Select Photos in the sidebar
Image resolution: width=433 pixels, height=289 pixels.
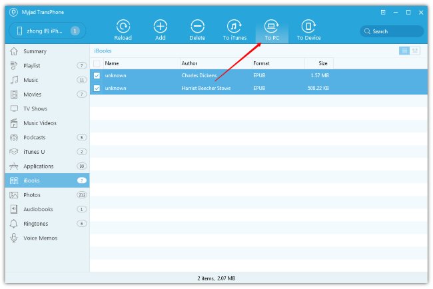click(32, 195)
